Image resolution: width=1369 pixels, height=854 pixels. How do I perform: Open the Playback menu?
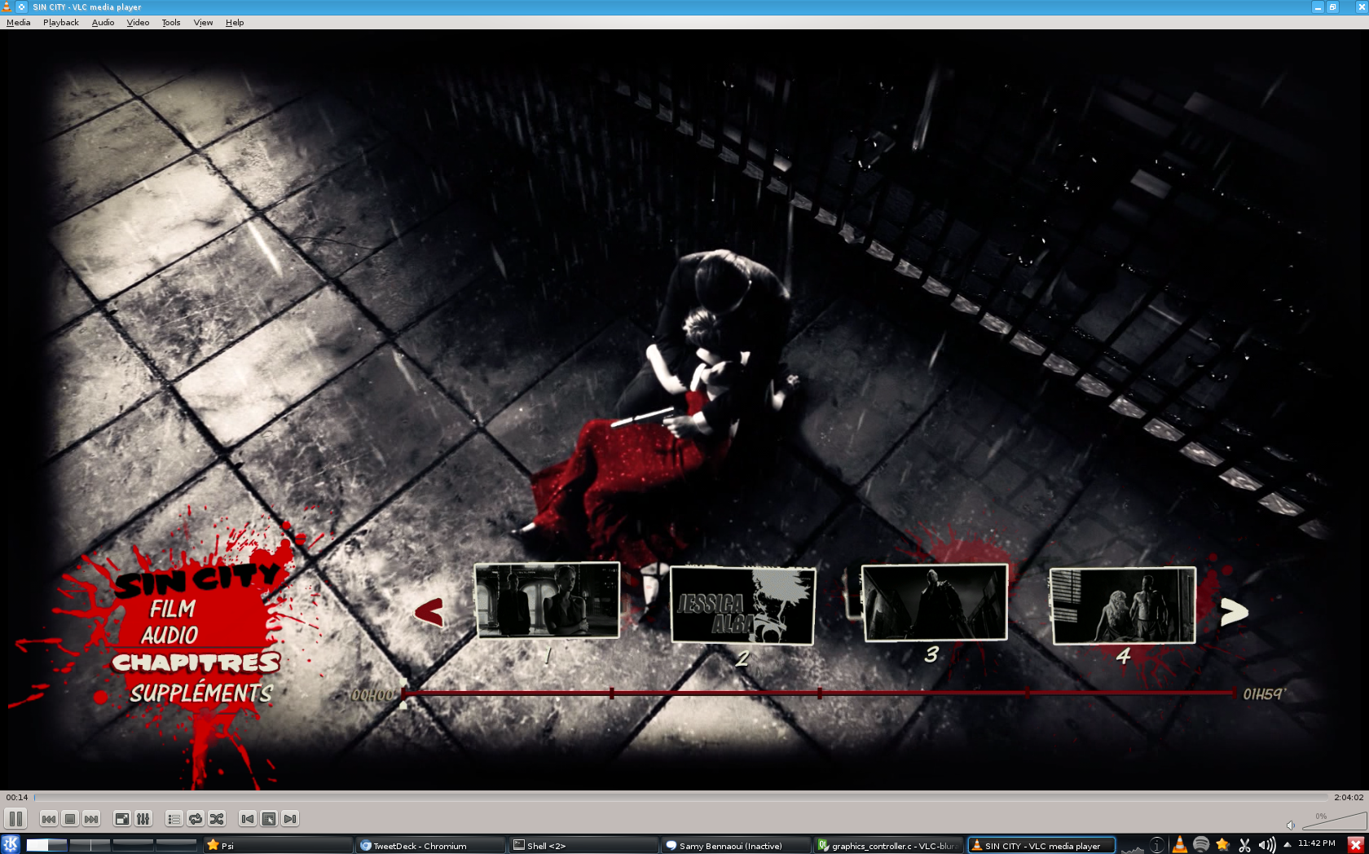(x=61, y=22)
